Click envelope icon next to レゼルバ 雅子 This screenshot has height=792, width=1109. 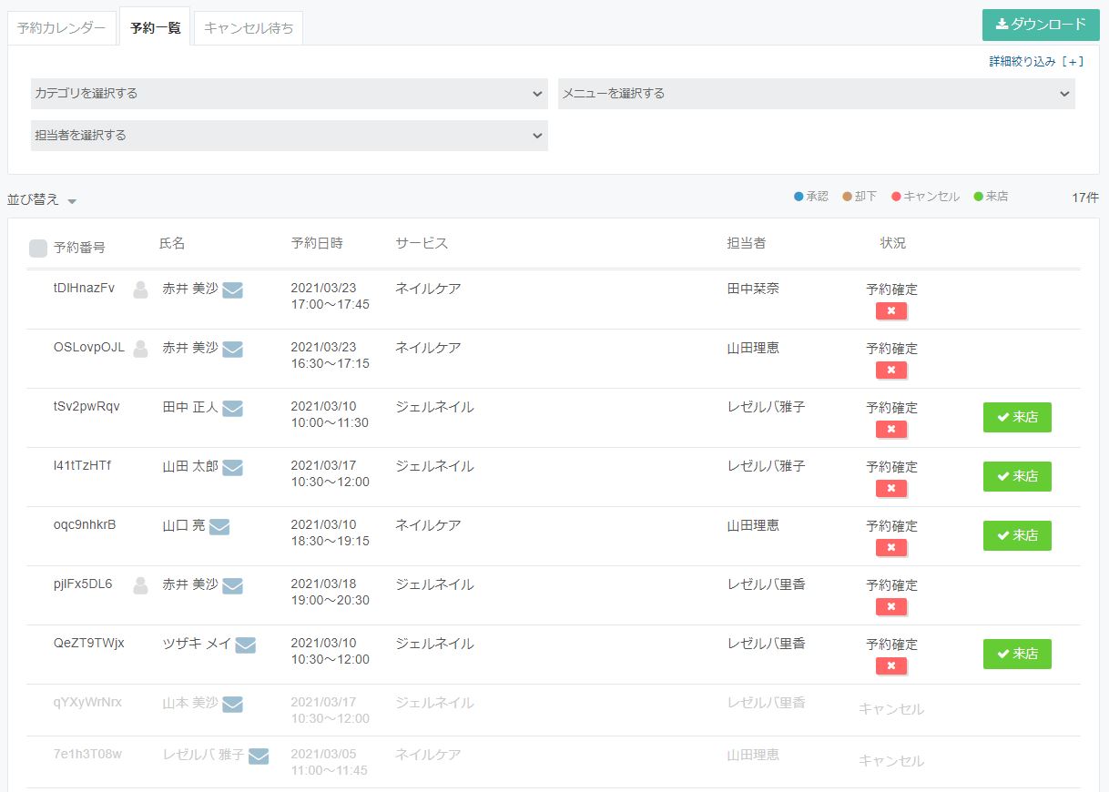point(259,756)
